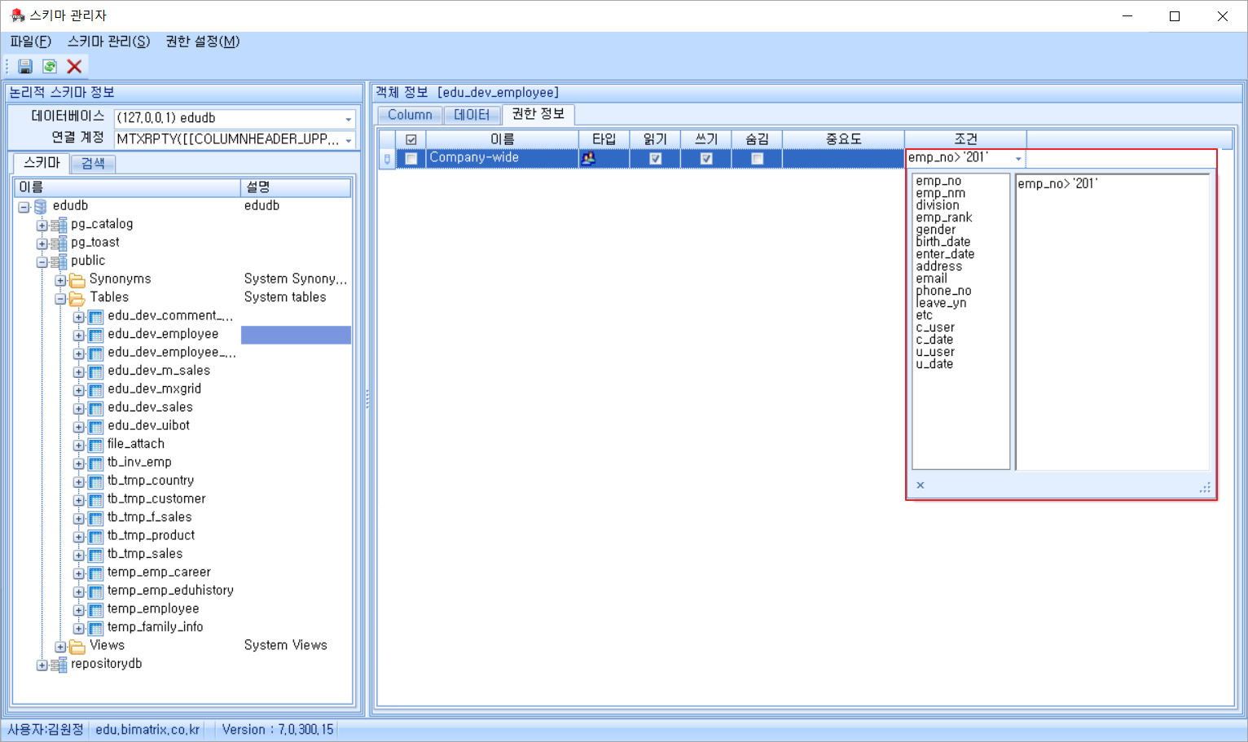Select birth_date in the condition field list
This screenshot has width=1248, height=742.
[943, 242]
